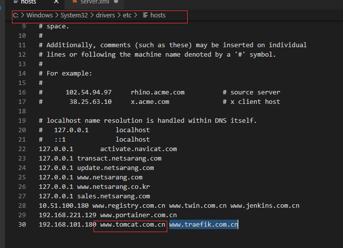This screenshot has height=248, width=343.
Task: Click www.netsarang.com entry
Action: point(110,177)
